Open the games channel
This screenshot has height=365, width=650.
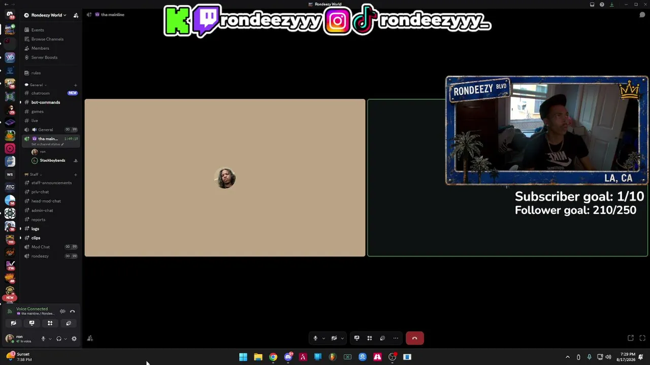[x=50, y=112]
